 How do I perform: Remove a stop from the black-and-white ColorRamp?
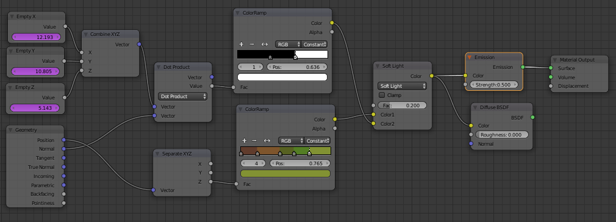coord(252,45)
